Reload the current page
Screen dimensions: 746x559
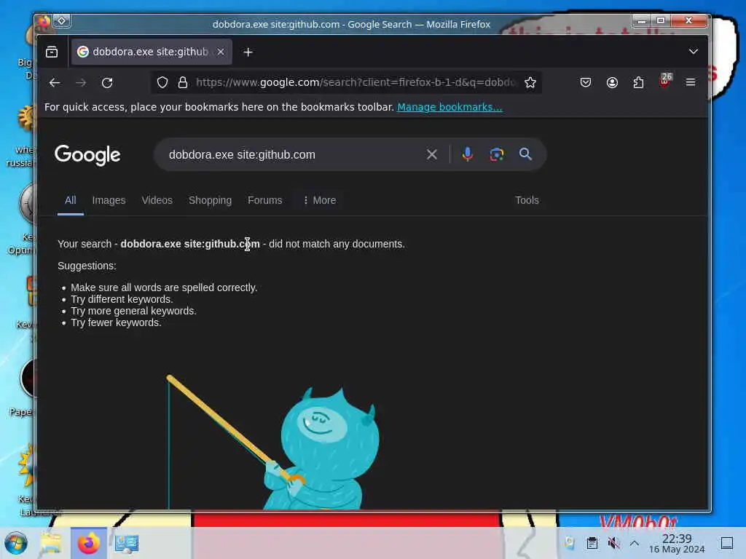pyautogui.click(x=107, y=83)
